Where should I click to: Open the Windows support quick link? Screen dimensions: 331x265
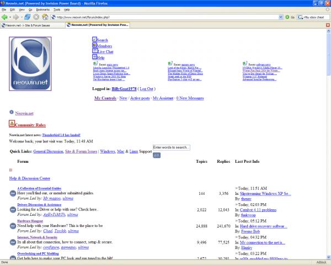click(108, 151)
